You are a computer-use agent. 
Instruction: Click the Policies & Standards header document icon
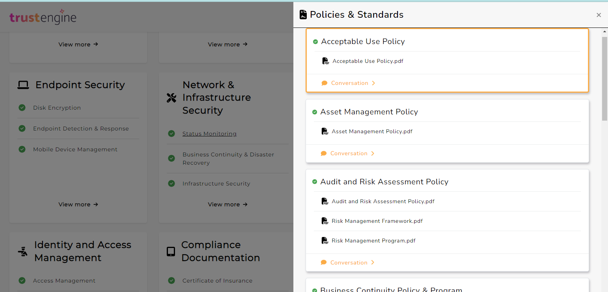coord(303,15)
